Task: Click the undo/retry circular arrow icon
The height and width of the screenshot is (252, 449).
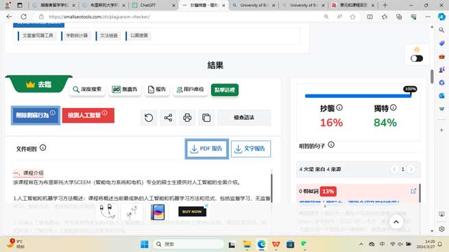Action: click(x=149, y=118)
